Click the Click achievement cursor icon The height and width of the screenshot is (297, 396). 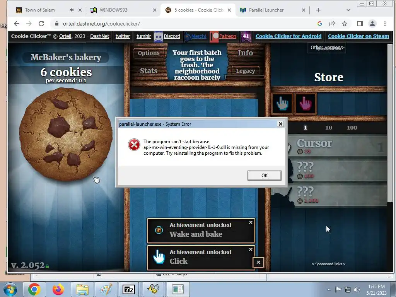coord(159,257)
